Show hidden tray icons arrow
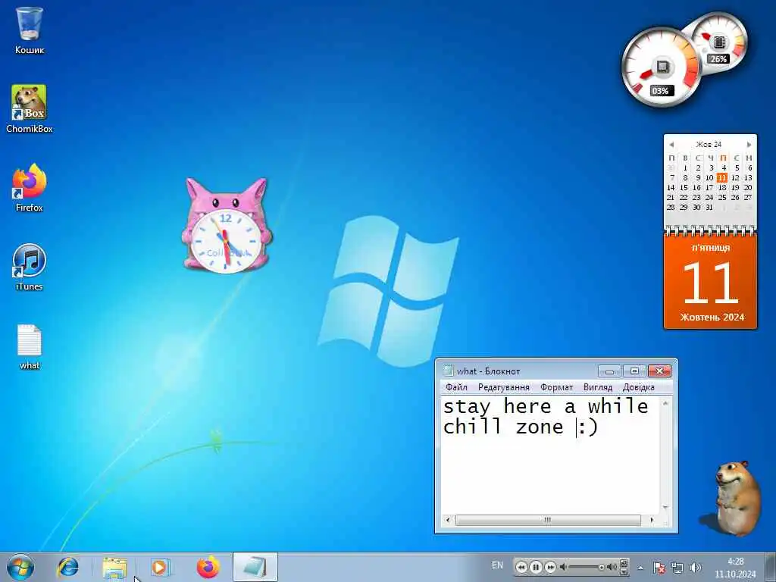 point(640,568)
